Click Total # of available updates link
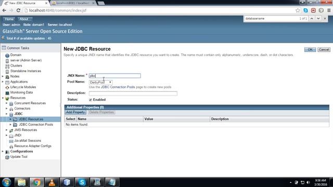The height and width of the screenshot is (187, 333). pyautogui.click(x=29, y=38)
